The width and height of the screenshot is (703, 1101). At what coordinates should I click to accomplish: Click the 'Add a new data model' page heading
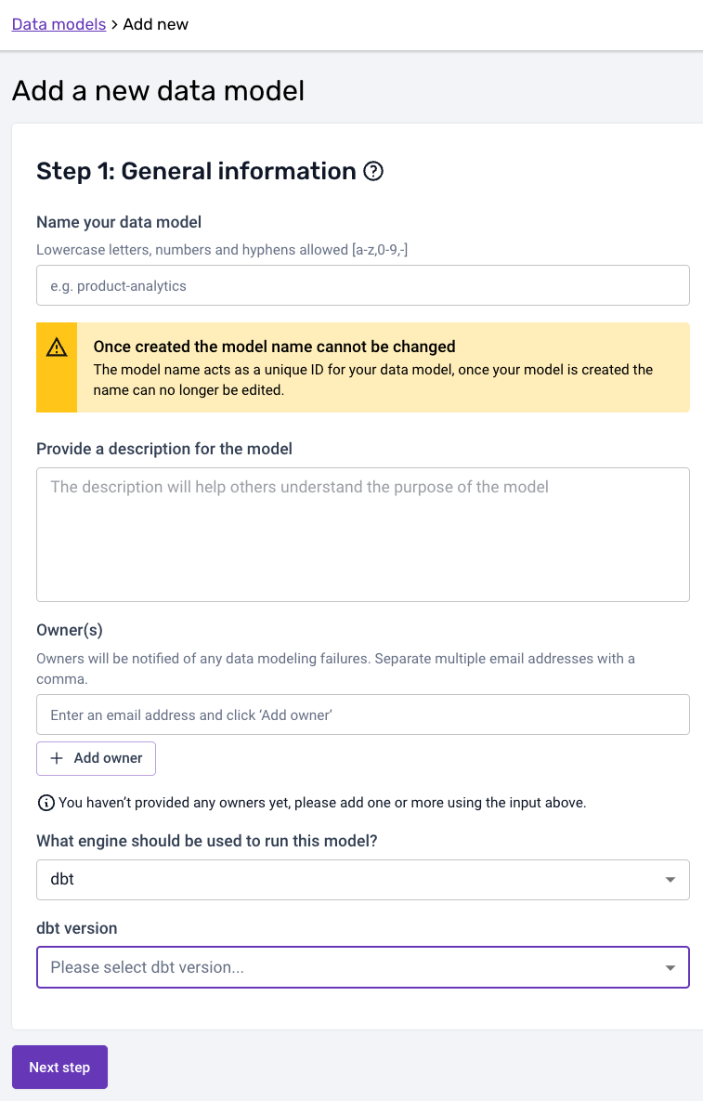pyautogui.click(x=158, y=91)
